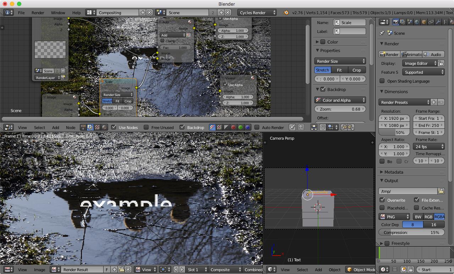The height and width of the screenshot is (274, 454).
Task: Enable Open Shading Language checkbox
Action: click(382, 81)
